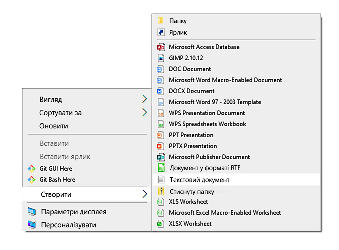This screenshot has height=250, width=339.
Task: Click the Git GUI Here diamond icon
Action: pos(32,169)
